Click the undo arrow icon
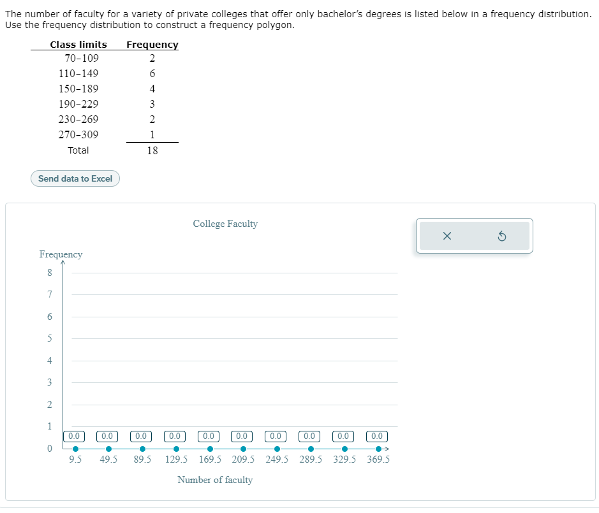Viewport: 599px width, 513px height. tap(503, 235)
